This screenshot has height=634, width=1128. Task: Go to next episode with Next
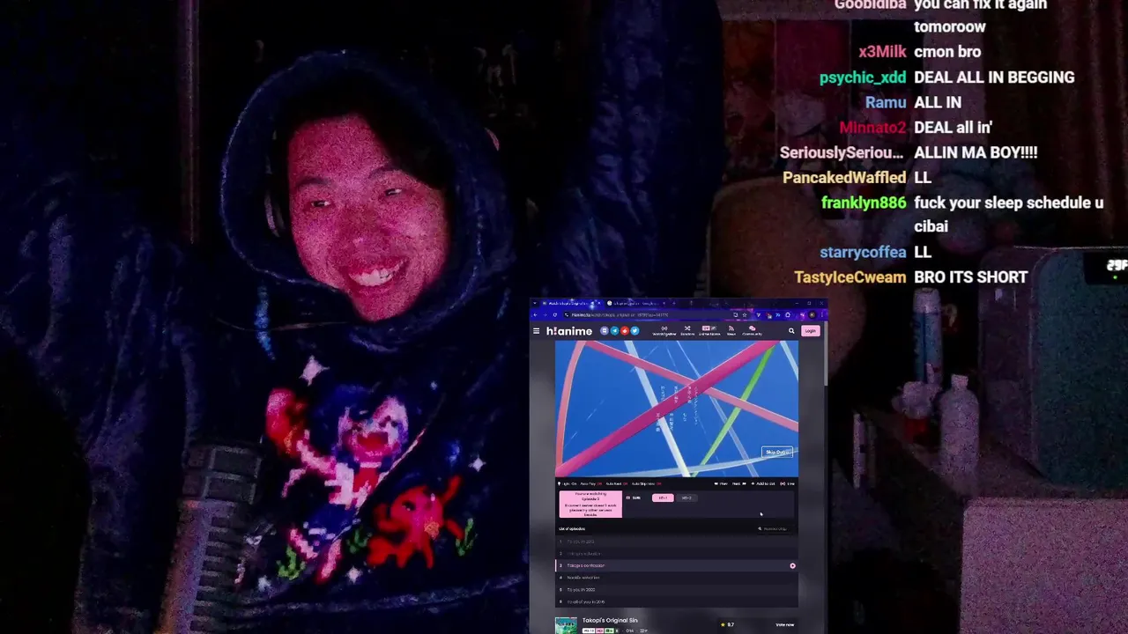(x=738, y=483)
